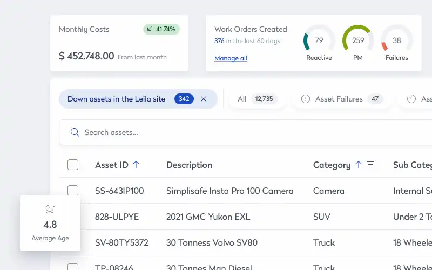Click the Work Orders Created title
432x270 pixels.
coord(251,29)
